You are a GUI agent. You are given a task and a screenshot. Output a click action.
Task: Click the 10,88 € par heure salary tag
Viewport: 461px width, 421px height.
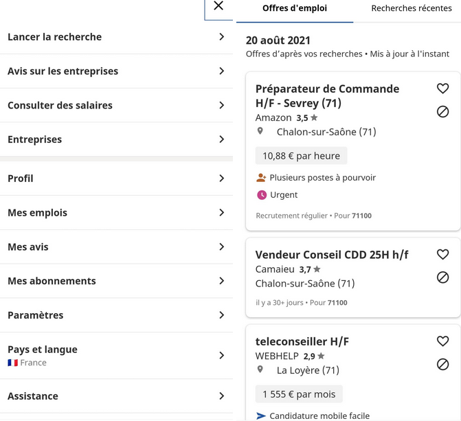click(x=301, y=156)
